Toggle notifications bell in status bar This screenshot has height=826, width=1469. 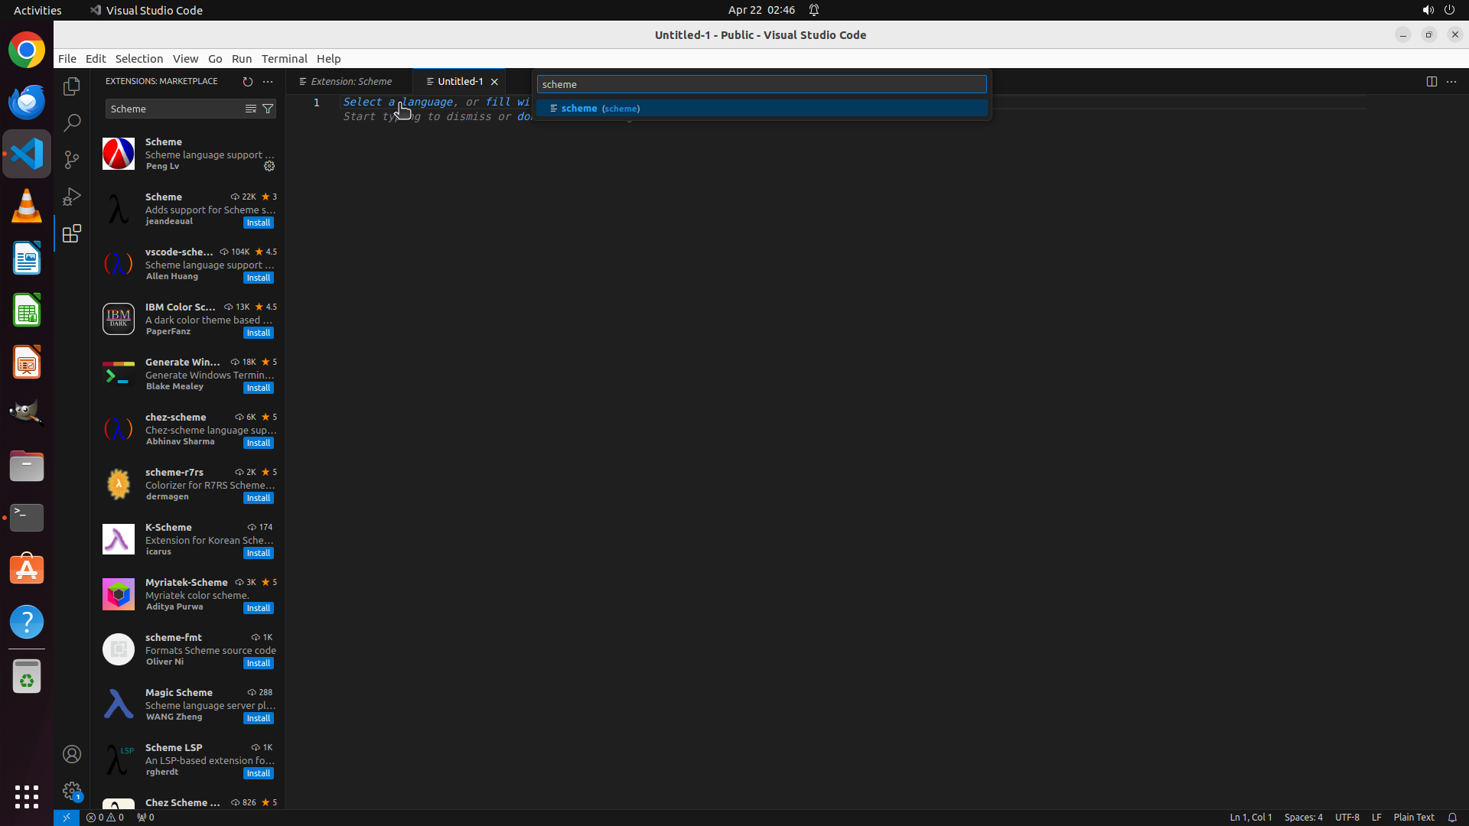(1452, 817)
